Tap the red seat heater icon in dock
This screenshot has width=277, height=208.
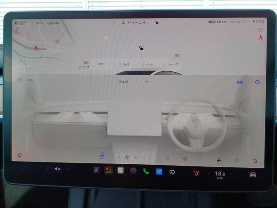point(196,173)
